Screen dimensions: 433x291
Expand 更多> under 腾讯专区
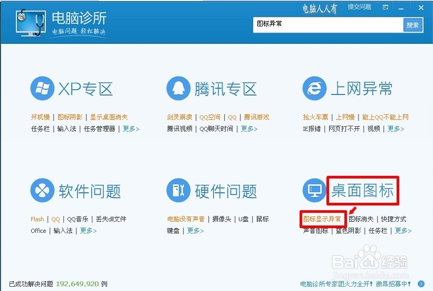click(249, 129)
